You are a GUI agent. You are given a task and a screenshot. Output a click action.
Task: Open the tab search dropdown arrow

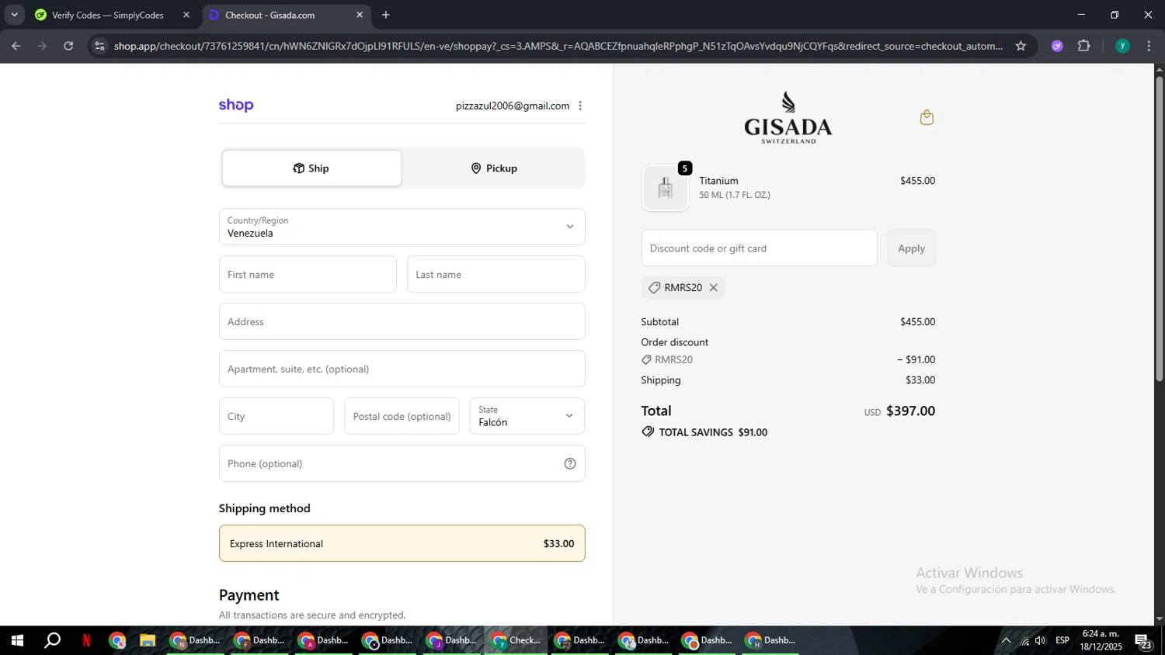(x=14, y=15)
